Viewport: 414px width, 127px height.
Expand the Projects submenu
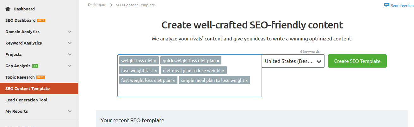(70, 54)
